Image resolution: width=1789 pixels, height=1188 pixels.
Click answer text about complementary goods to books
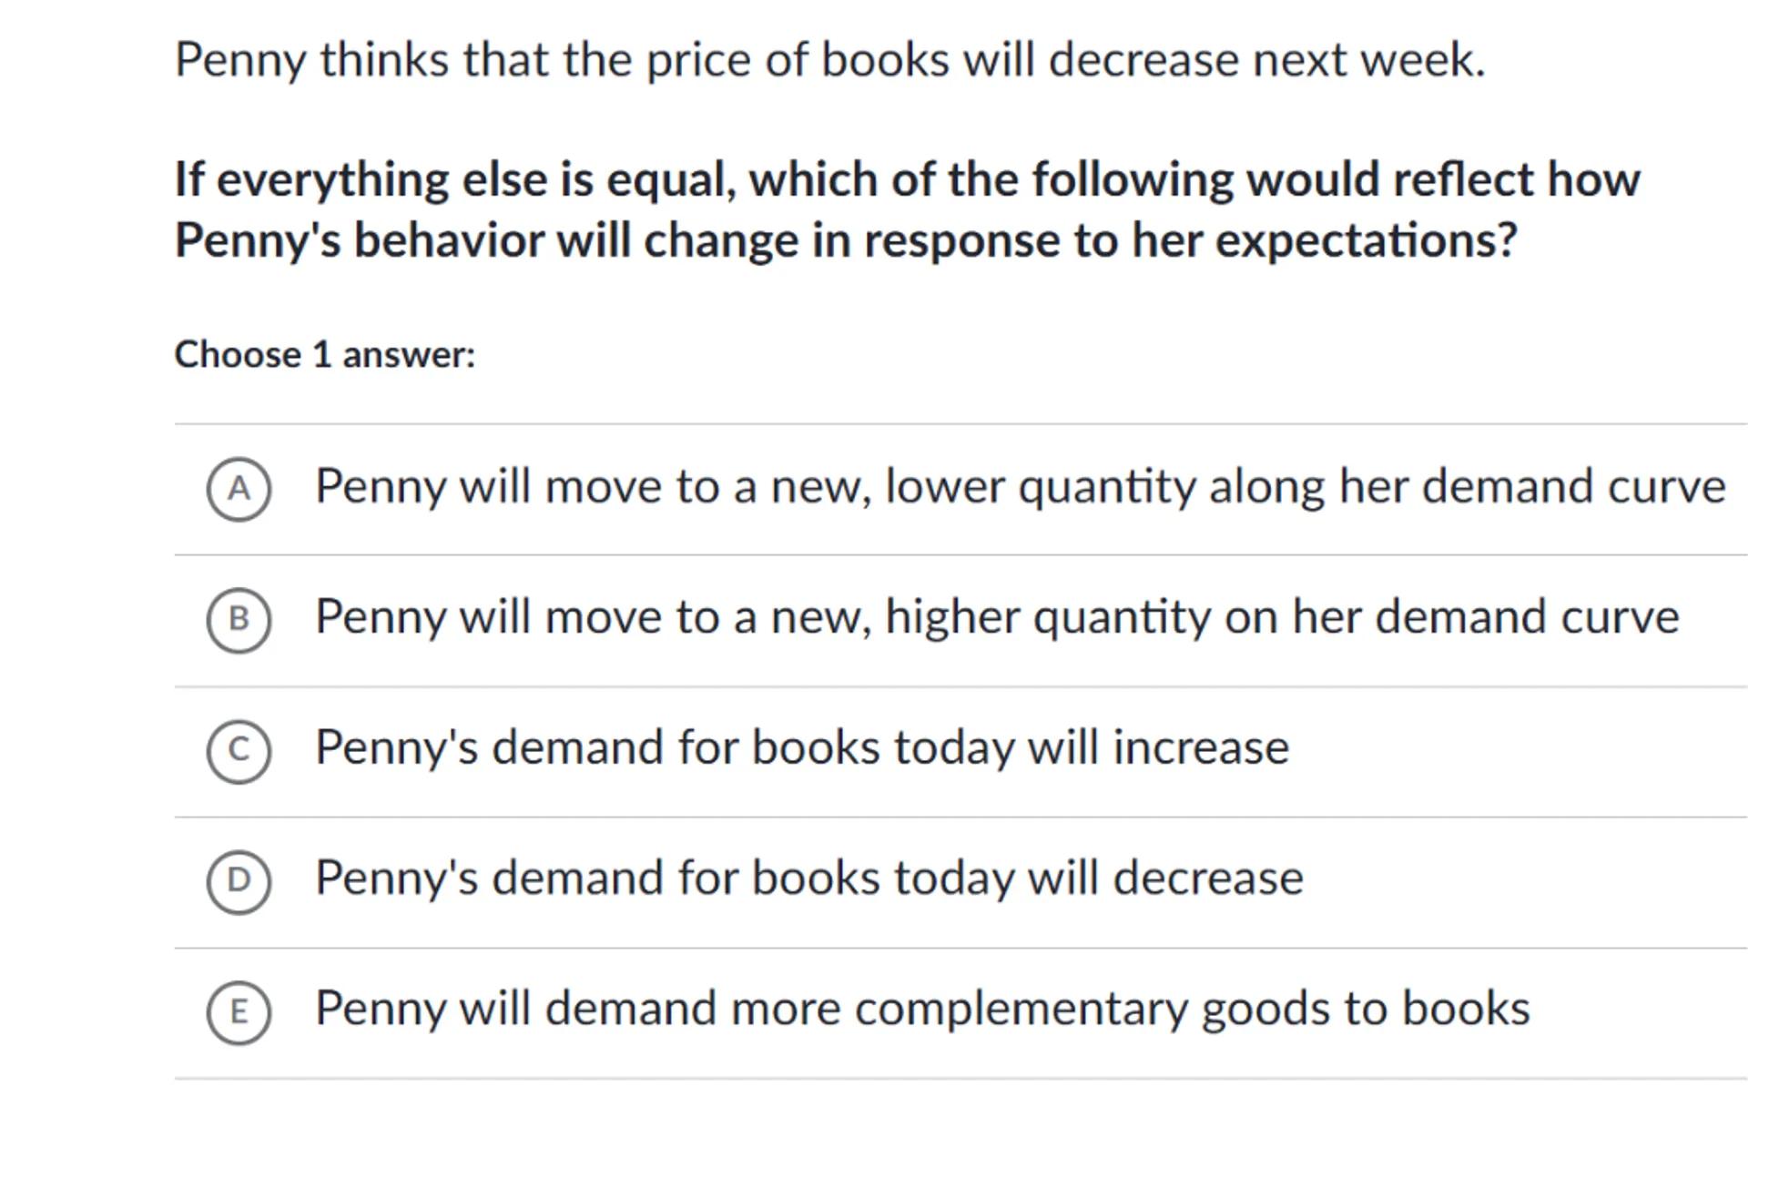pyautogui.click(x=921, y=1010)
